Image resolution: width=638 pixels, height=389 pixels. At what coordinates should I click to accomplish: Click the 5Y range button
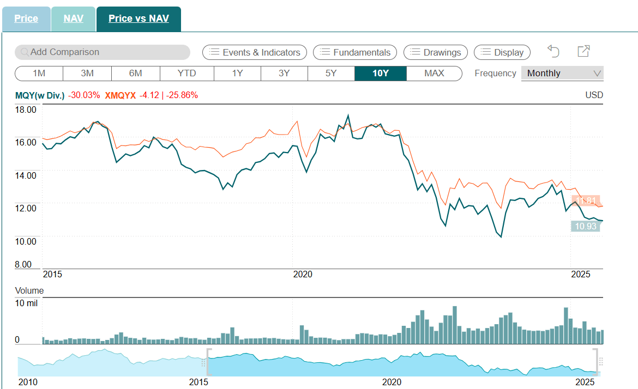click(x=331, y=73)
